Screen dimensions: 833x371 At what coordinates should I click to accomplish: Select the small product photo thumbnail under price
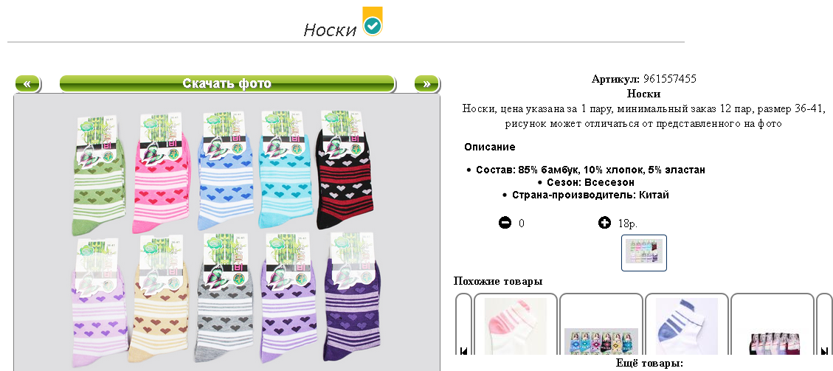pyautogui.click(x=644, y=253)
